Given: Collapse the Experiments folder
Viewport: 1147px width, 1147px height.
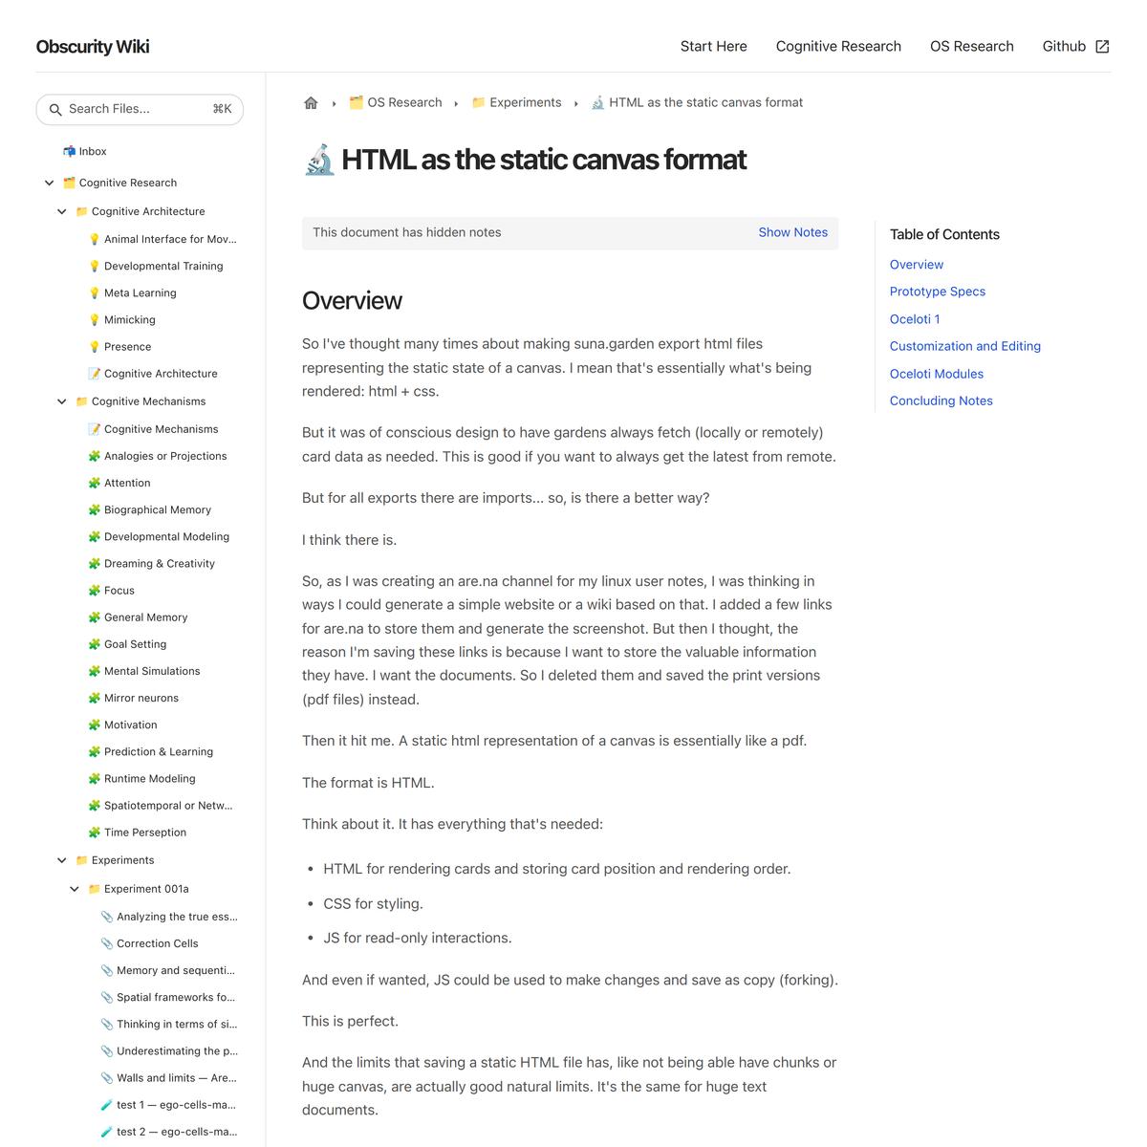Looking at the screenshot, I should point(62,860).
